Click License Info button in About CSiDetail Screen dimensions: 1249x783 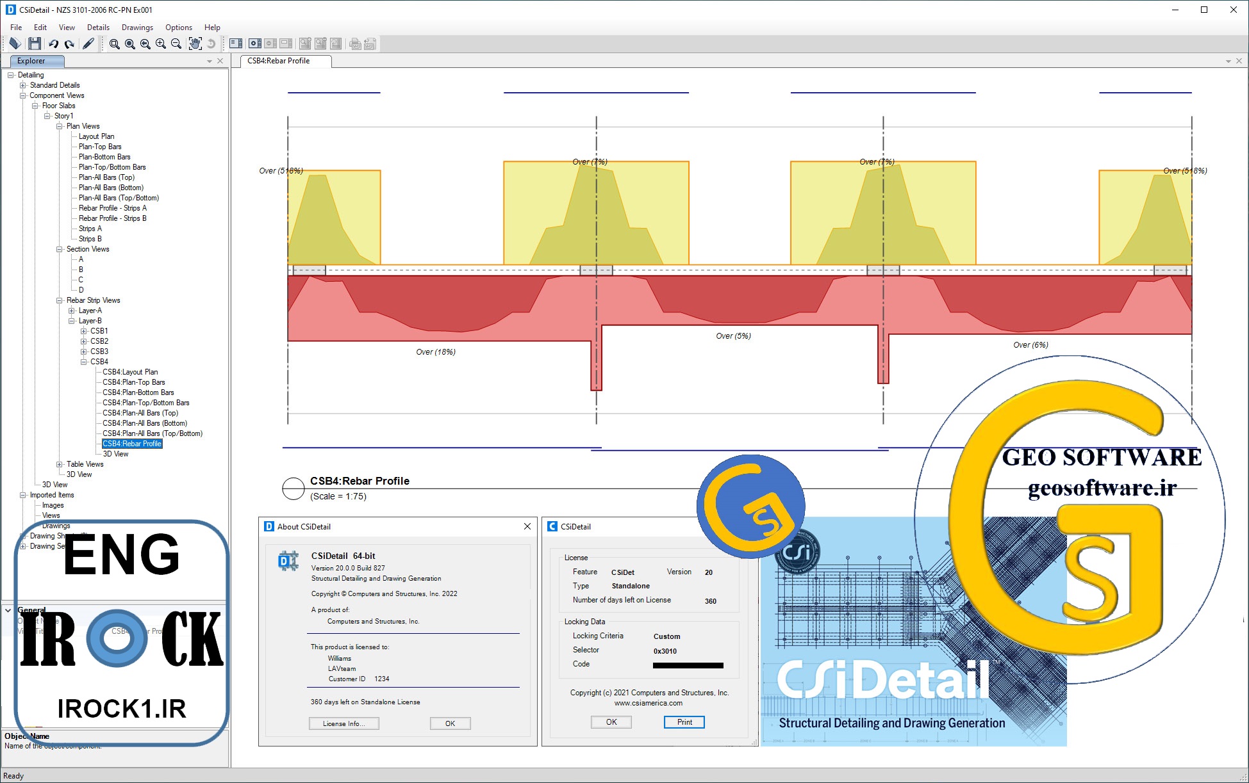click(343, 723)
